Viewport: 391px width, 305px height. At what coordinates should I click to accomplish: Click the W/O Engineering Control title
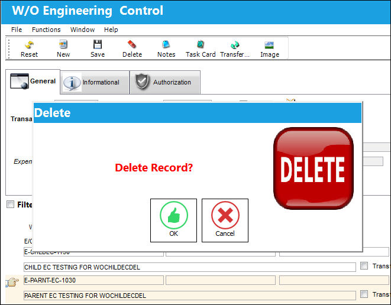point(88,11)
